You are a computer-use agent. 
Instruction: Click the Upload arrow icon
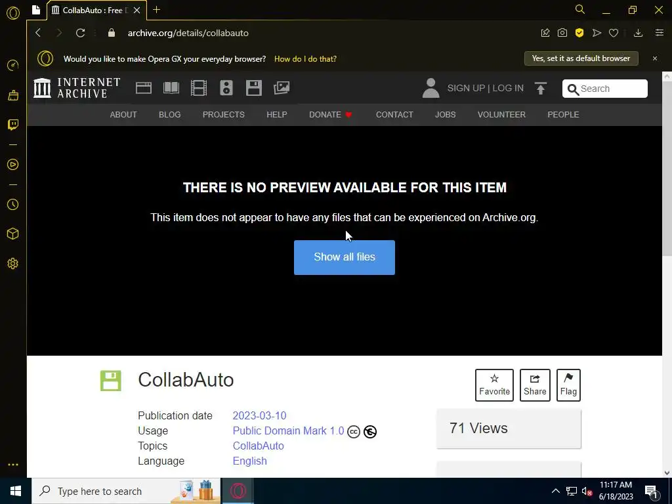pyautogui.click(x=541, y=89)
